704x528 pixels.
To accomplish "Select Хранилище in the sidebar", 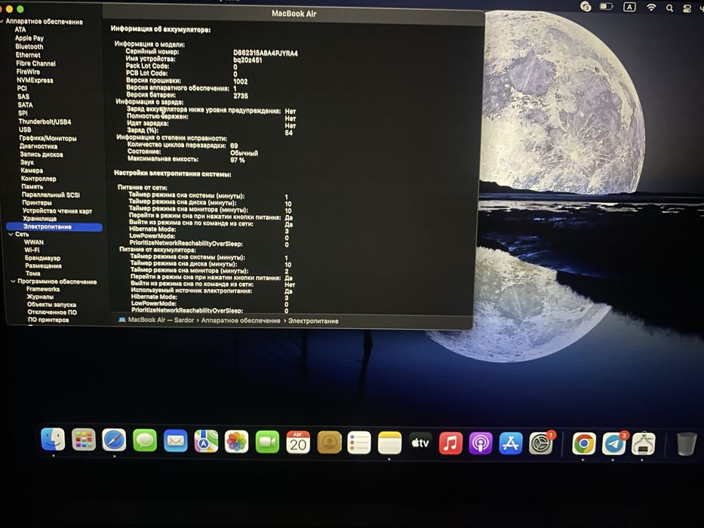I will click(x=39, y=219).
